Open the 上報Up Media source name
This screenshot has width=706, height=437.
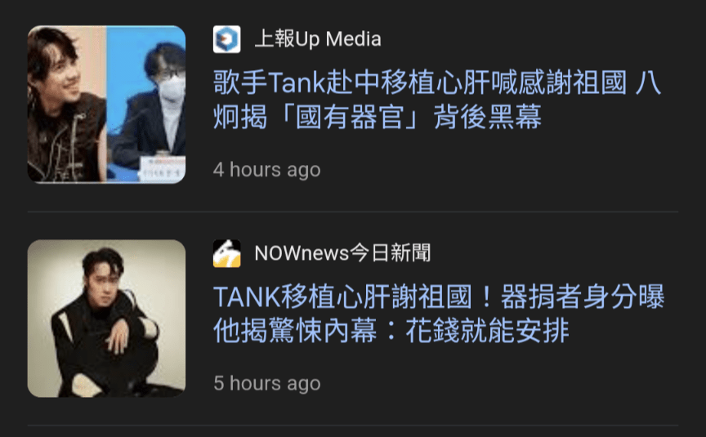[318, 39]
